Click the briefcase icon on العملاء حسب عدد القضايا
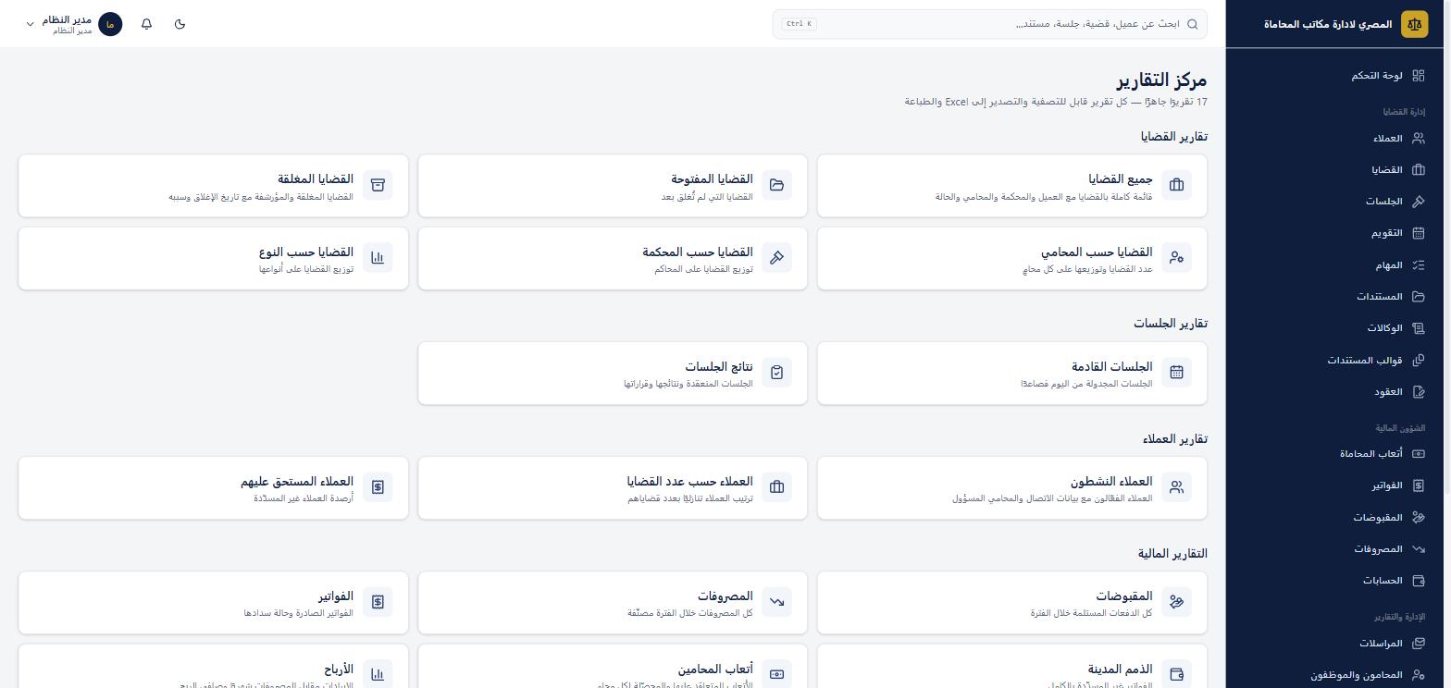Screen dimensions: 1451x688 point(777,487)
